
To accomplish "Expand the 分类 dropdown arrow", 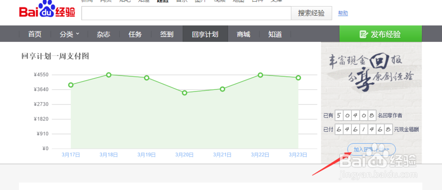I will tap(78, 34).
